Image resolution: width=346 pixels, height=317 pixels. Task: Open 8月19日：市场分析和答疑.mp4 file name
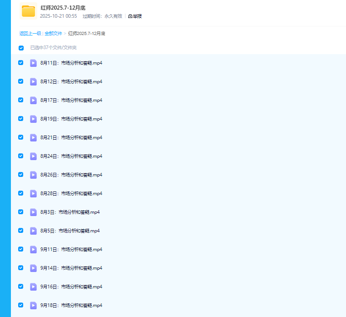pos(71,119)
